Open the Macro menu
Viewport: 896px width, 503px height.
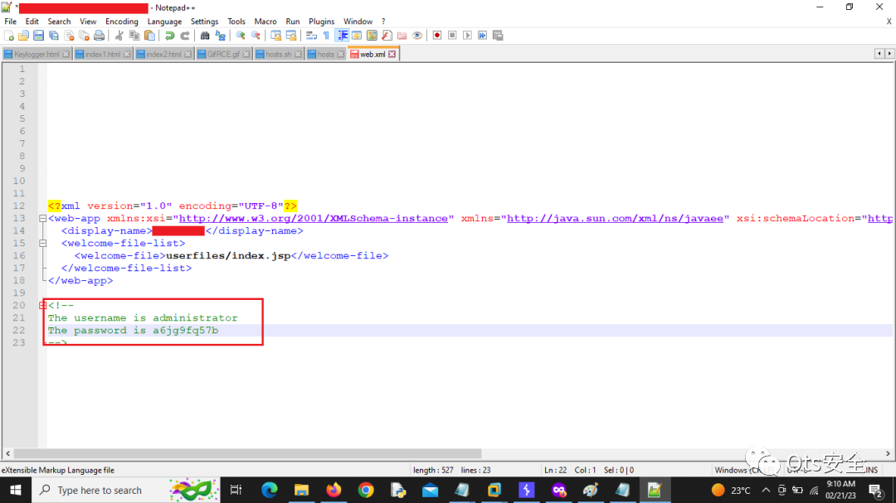coord(265,21)
